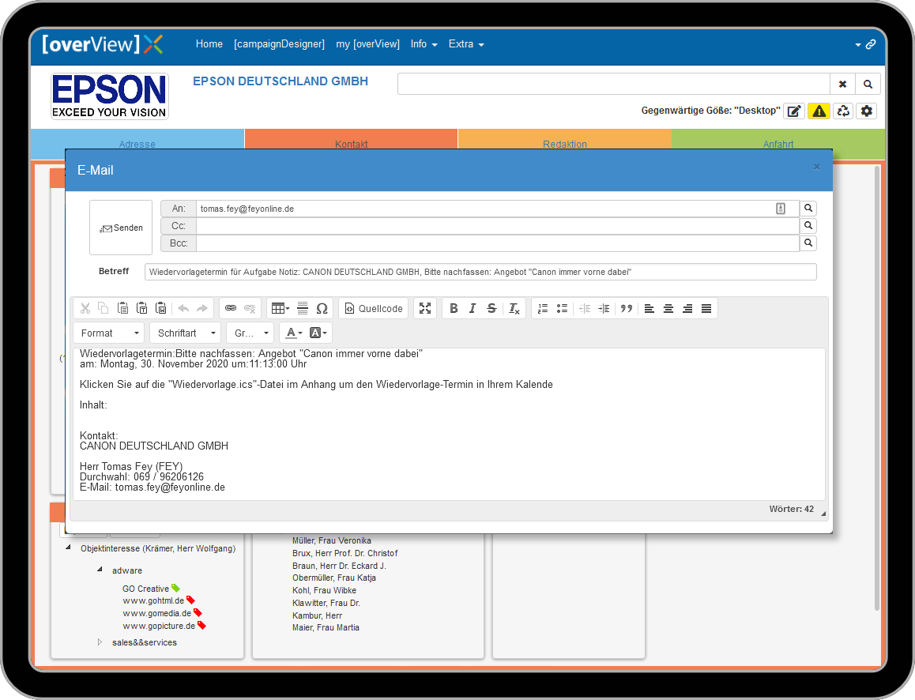The image size is (915, 700).
Task: Click the Quellcode source button
Action: tap(374, 309)
